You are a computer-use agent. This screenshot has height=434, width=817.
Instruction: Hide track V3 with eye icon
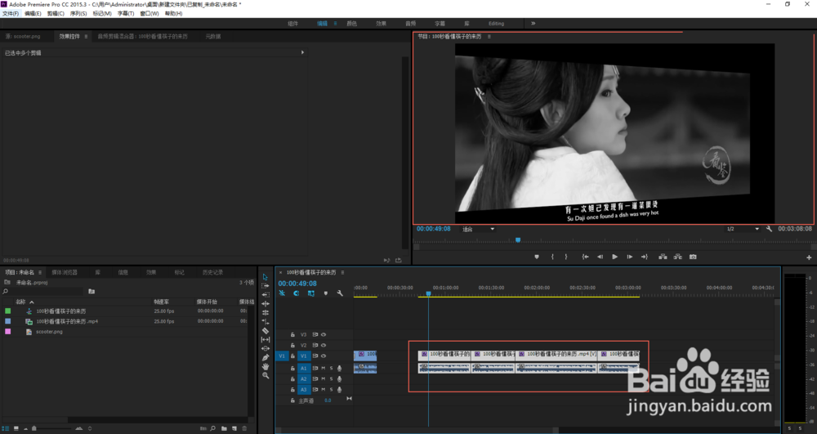tap(324, 334)
